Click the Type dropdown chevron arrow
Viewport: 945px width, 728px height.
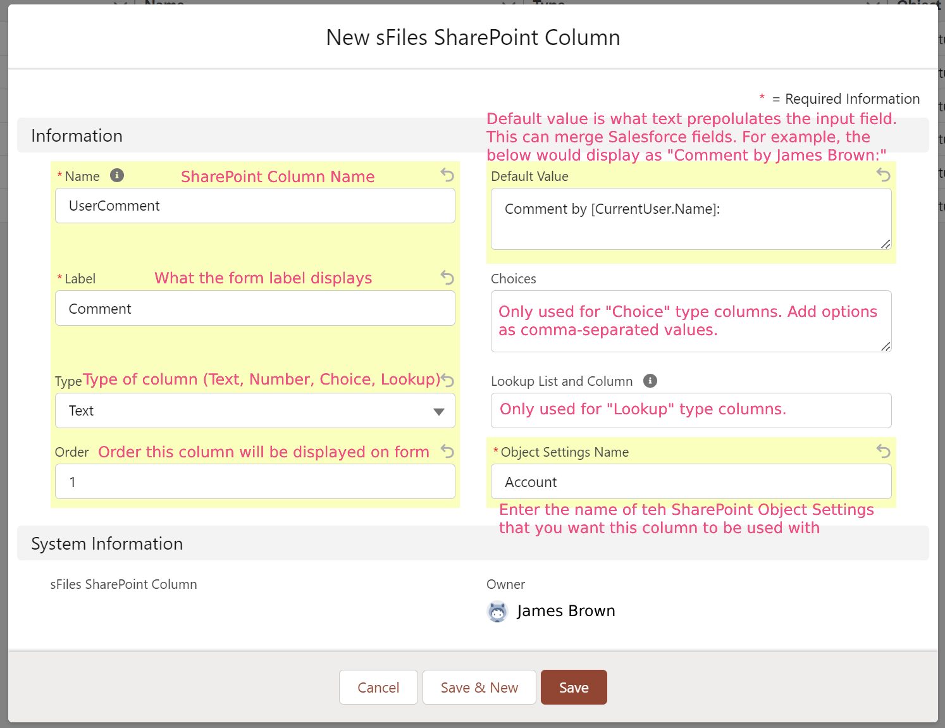[x=439, y=410]
